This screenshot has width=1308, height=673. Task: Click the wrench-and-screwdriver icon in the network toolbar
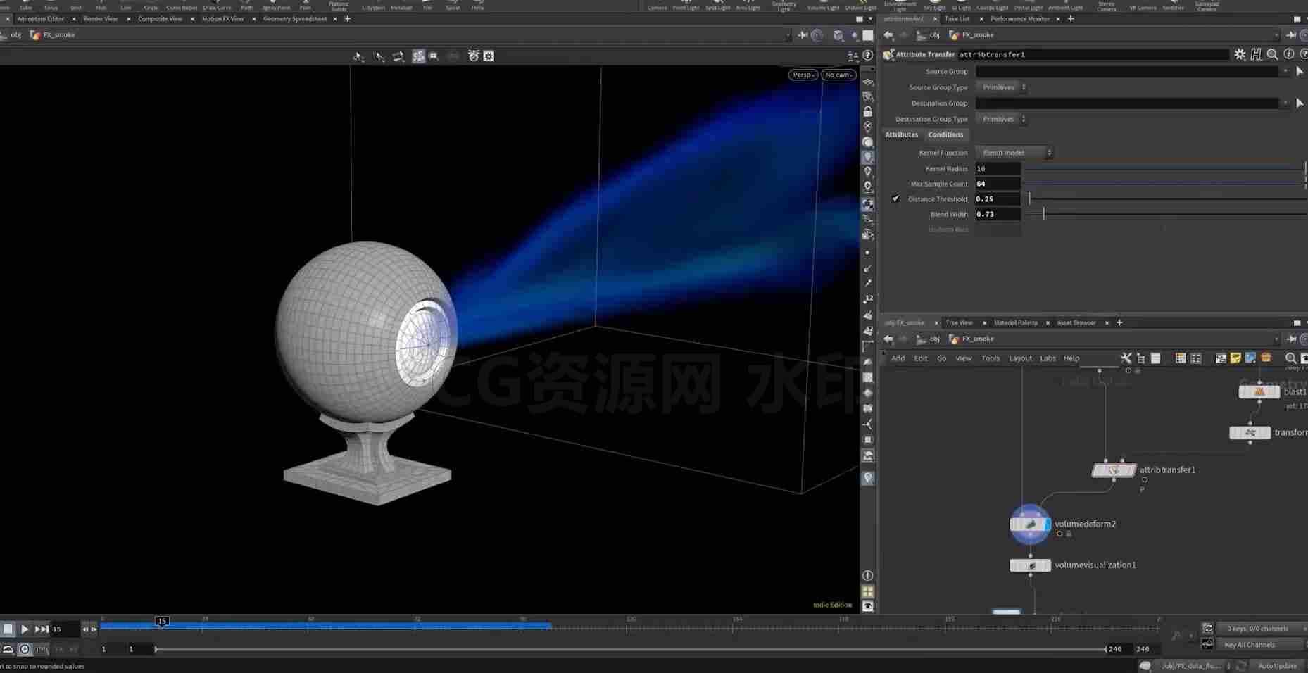tap(1126, 358)
